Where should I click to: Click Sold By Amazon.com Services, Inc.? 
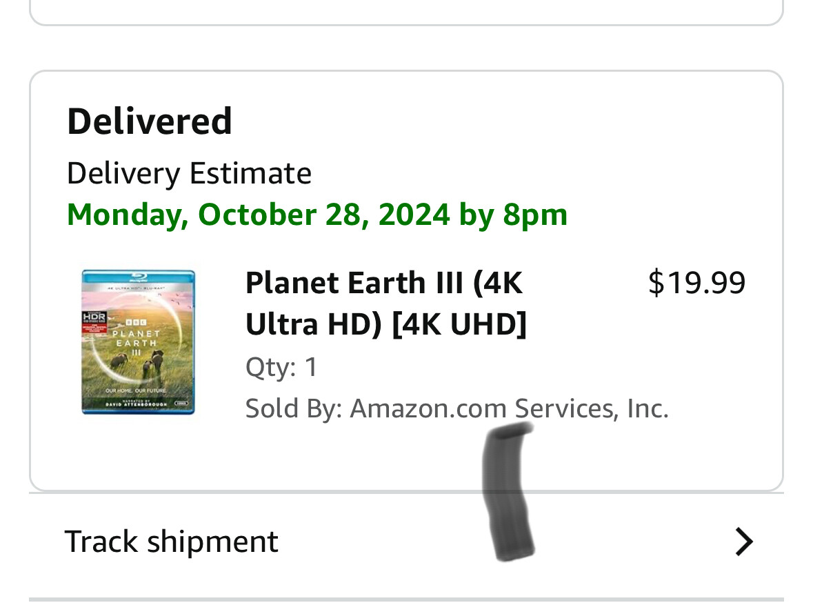[x=456, y=408]
